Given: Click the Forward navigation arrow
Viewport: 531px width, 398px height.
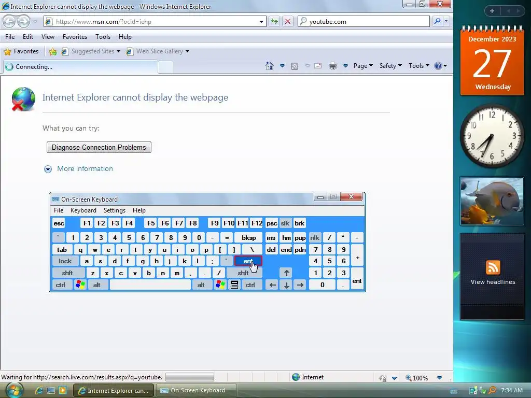Looking at the screenshot, I should 23,22.
